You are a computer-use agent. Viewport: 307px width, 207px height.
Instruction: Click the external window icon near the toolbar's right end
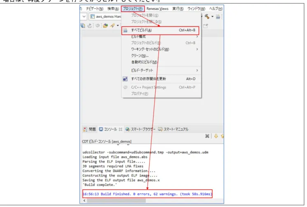pyautogui.click(x=206, y=26)
